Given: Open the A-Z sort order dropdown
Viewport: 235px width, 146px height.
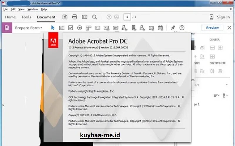Looking at the screenshot, I should (225, 95).
